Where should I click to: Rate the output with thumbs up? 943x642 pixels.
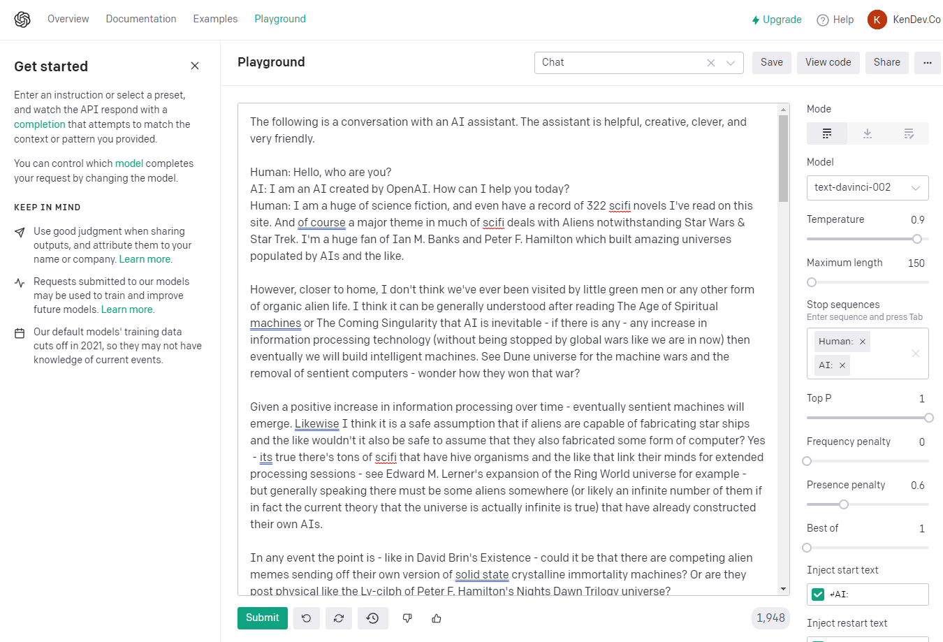pos(437,618)
